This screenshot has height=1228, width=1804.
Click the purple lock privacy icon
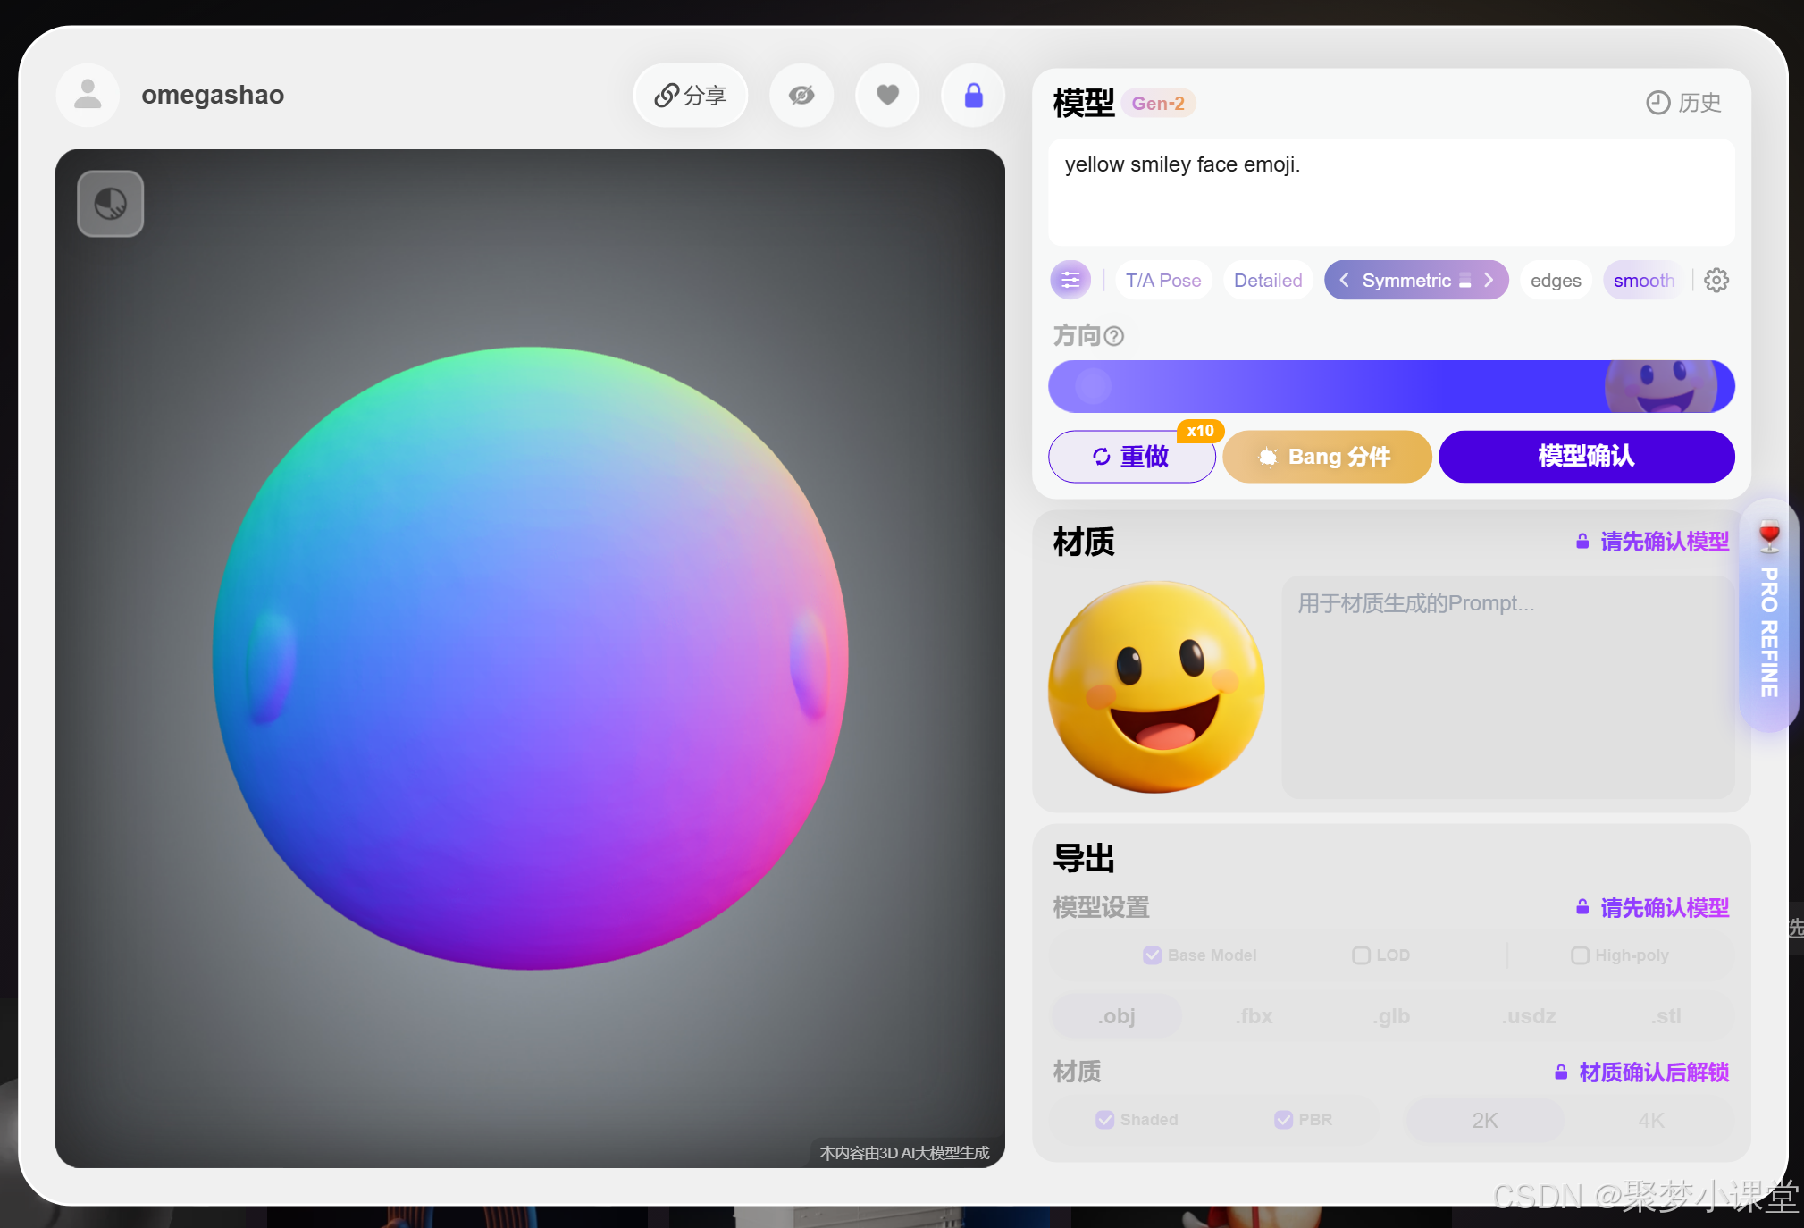coord(973,95)
